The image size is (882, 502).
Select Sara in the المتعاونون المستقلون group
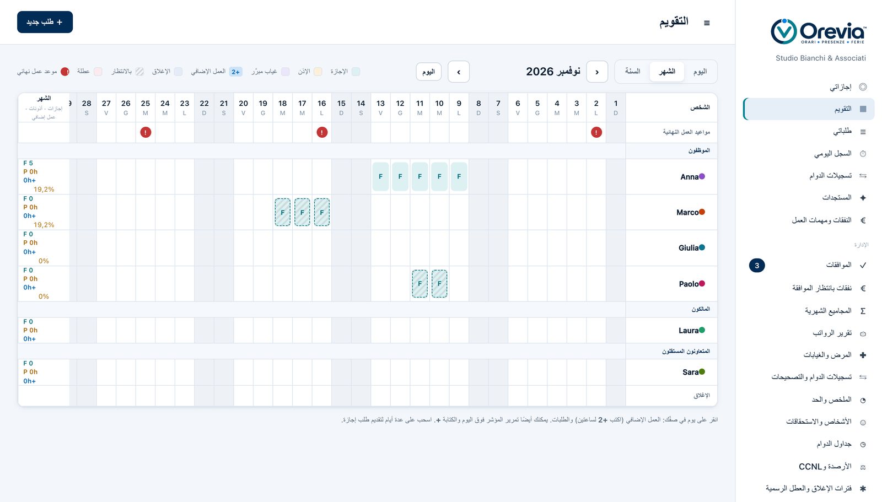pos(690,373)
